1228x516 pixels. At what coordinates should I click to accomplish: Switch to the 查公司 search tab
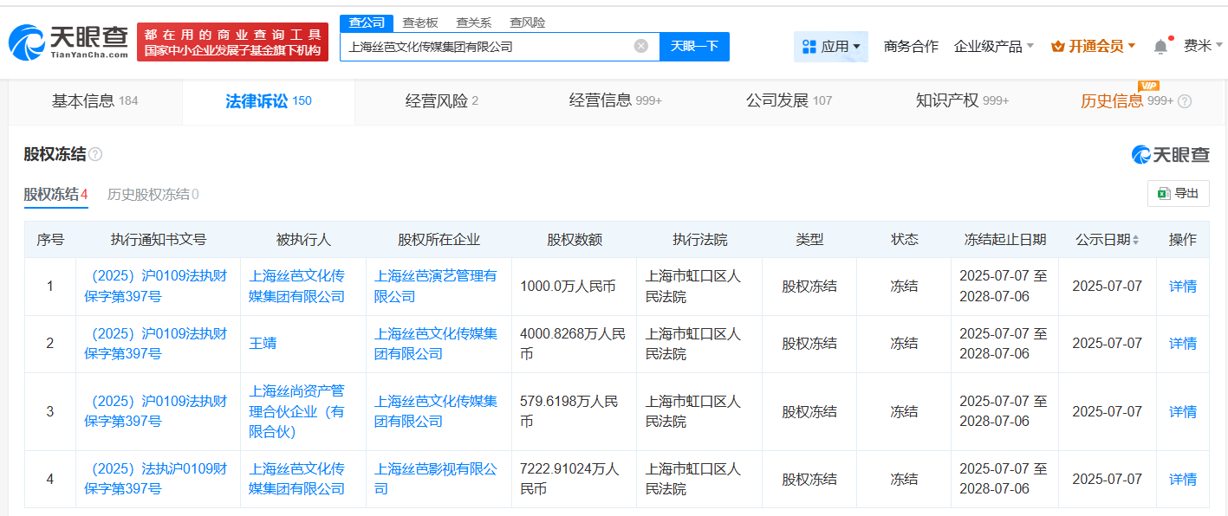(367, 23)
